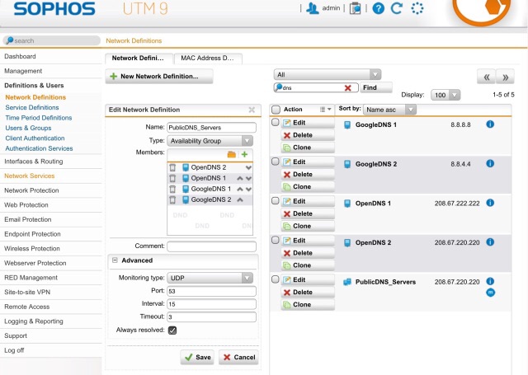Collapse the Advanced section

115,260
